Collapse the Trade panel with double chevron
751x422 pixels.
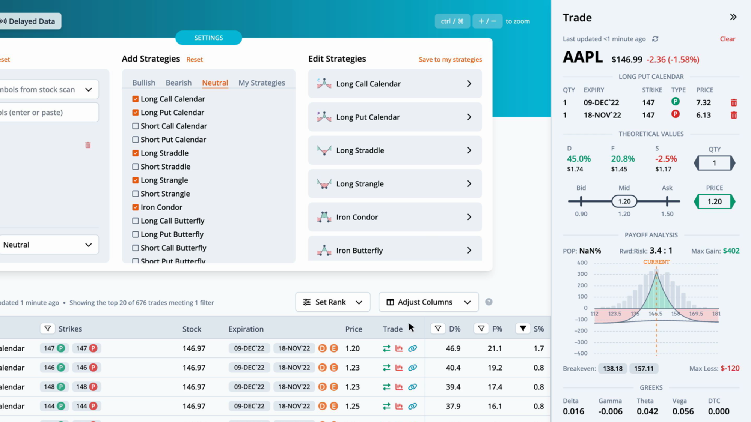[733, 17]
